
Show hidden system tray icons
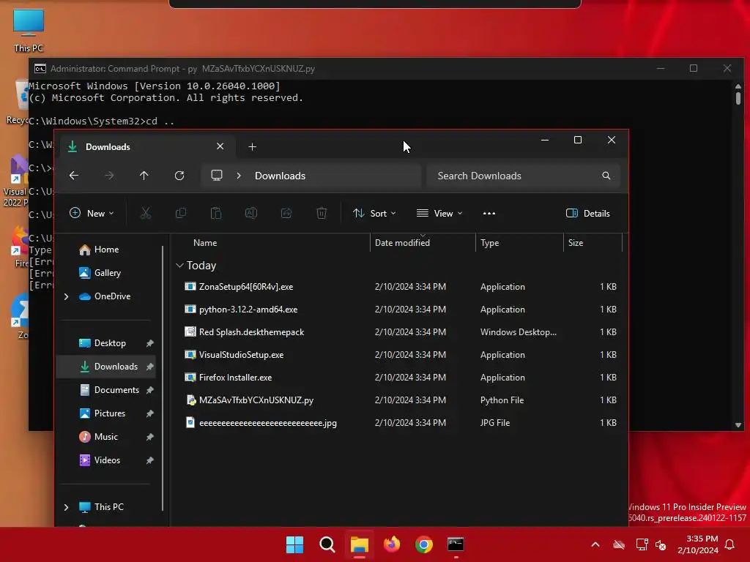pos(595,544)
